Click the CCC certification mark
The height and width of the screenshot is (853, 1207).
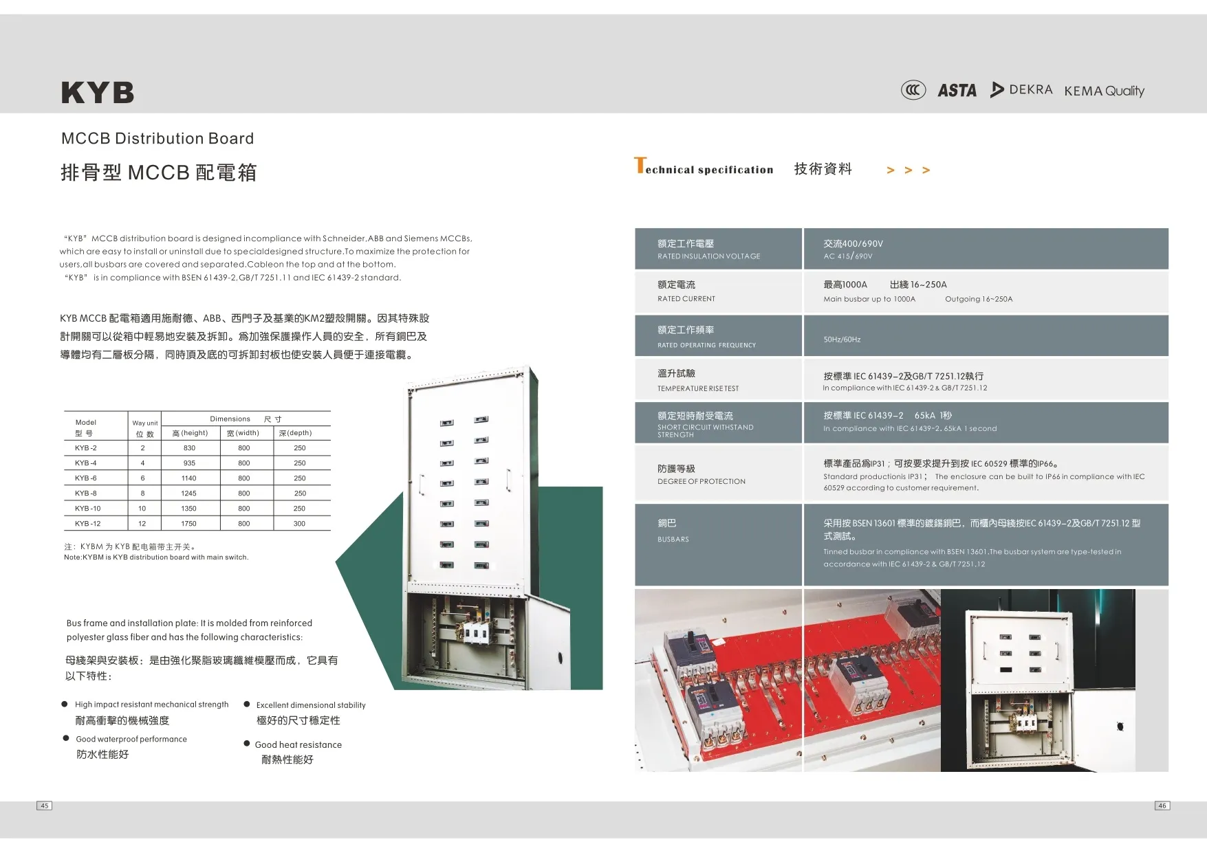[x=913, y=90]
